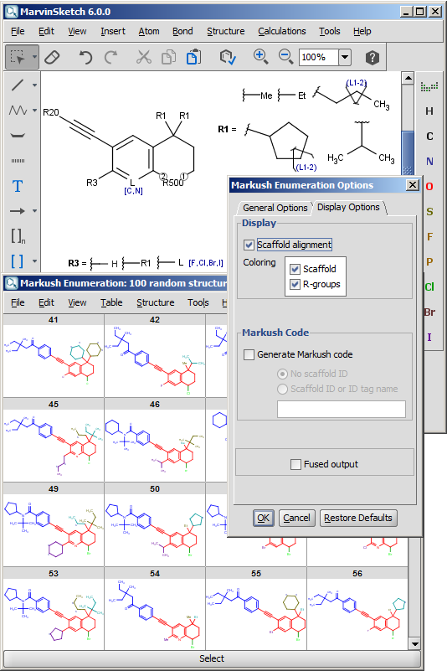Select the Eraser tool in the toolbar
The height and width of the screenshot is (671, 447).
click(x=52, y=57)
